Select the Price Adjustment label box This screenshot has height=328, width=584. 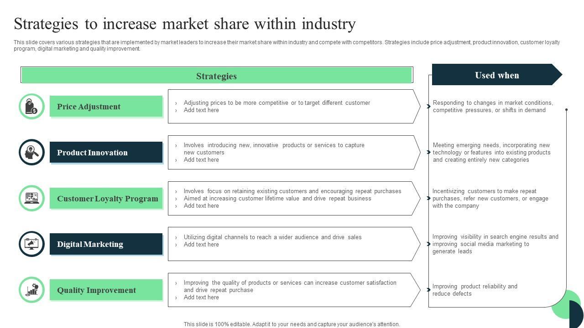[x=106, y=107]
